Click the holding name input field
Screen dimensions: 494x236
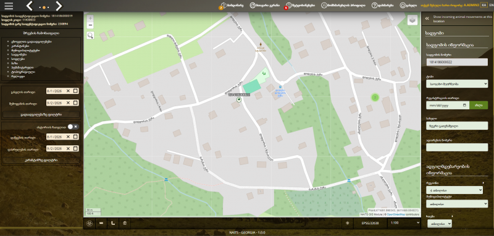(x=457, y=125)
